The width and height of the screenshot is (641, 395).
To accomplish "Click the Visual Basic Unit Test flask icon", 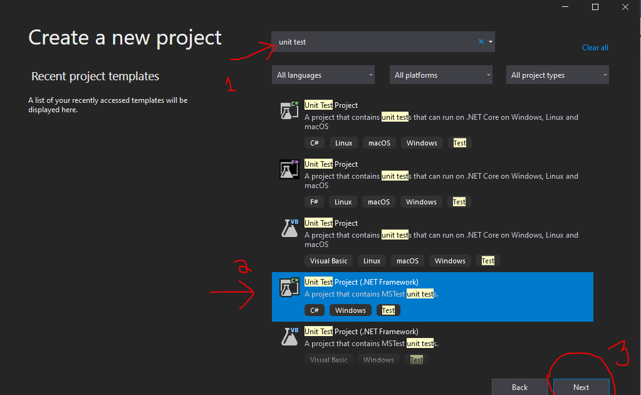I will 288,228.
